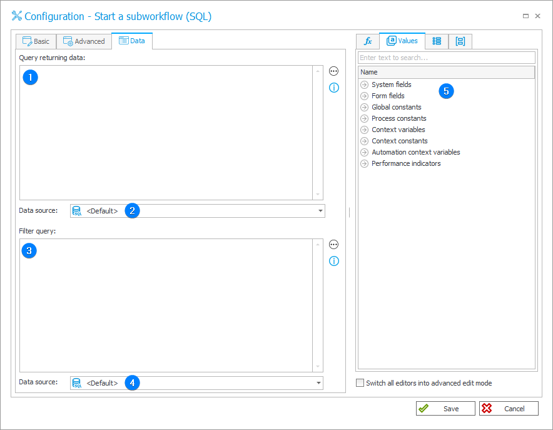Expand Automation context variables node
This screenshot has width=553, height=430.
pos(364,152)
